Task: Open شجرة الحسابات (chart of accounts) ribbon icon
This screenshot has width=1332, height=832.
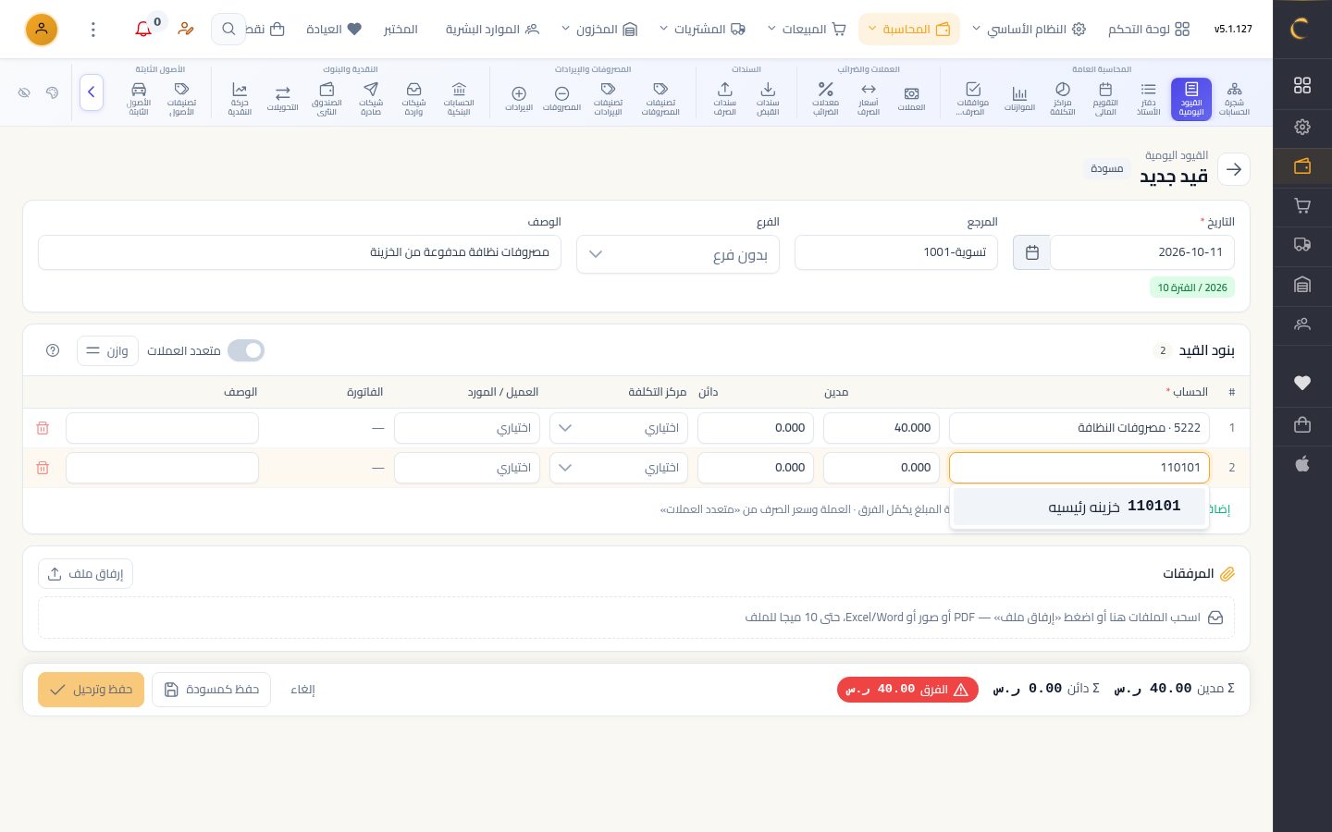Action: pyautogui.click(x=1234, y=99)
